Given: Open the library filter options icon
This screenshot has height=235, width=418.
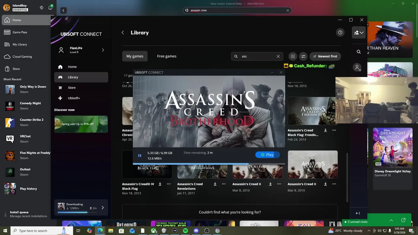Looking at the screenshot, I should (303, 56).
